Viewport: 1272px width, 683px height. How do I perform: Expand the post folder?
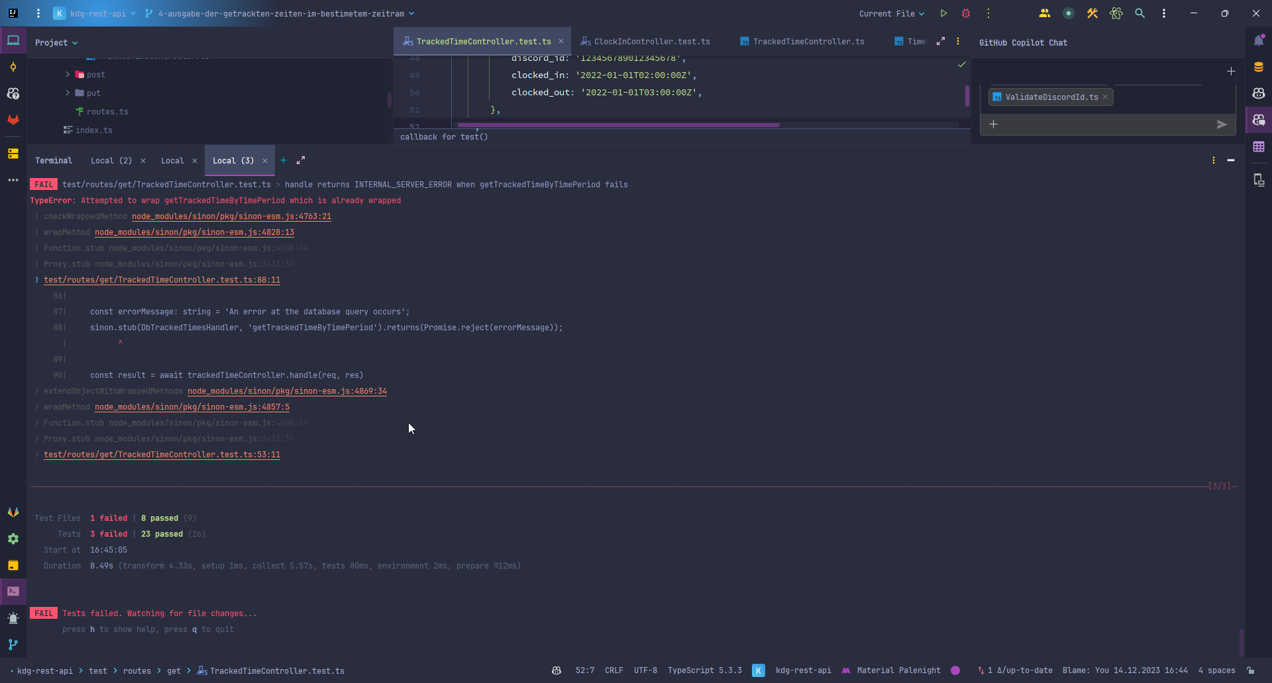pyautogui.click(x=68, y=75)
